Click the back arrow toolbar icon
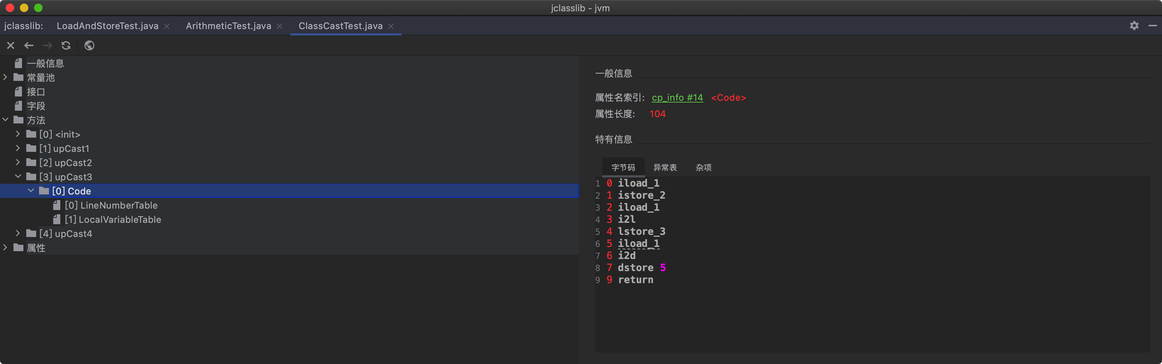Viewport: 1162px width, 364px height. pyautogui.click(x=29, y=45)
